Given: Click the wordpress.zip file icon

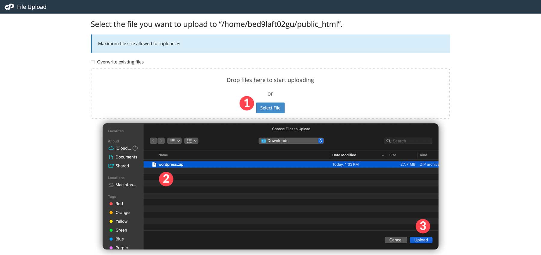Looking at the screenshot, I should pos(154,164).
